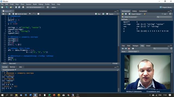The width and height of the screenshot is (174, 97).
Task: Switch to the History tab
Action: (134, 11)
